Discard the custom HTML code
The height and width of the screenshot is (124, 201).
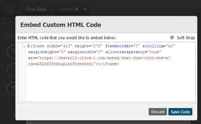pos(158,112)
